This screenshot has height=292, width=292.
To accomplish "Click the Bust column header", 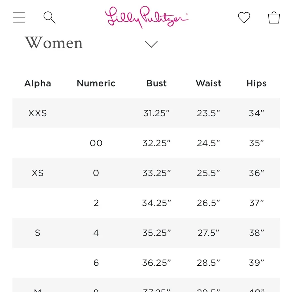I will 157,84.
